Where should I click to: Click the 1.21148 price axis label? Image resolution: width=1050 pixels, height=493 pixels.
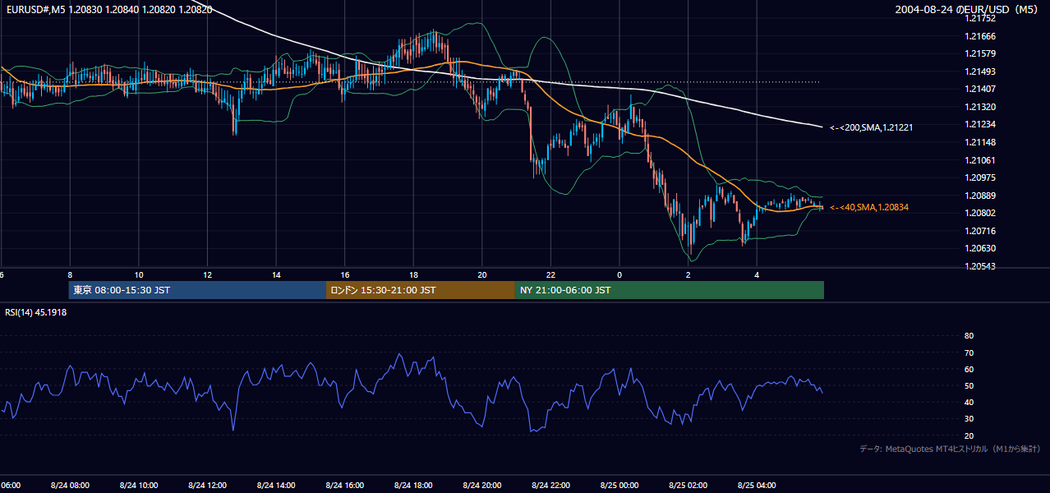coord(979,142)
